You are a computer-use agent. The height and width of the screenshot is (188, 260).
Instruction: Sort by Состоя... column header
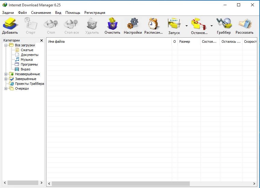pos(210,42)
